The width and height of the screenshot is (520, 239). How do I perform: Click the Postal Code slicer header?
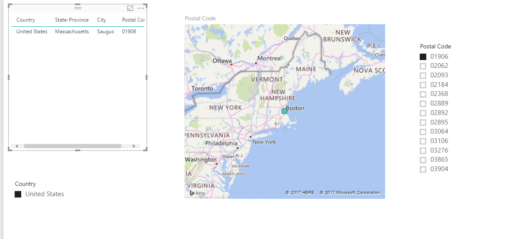435,46
